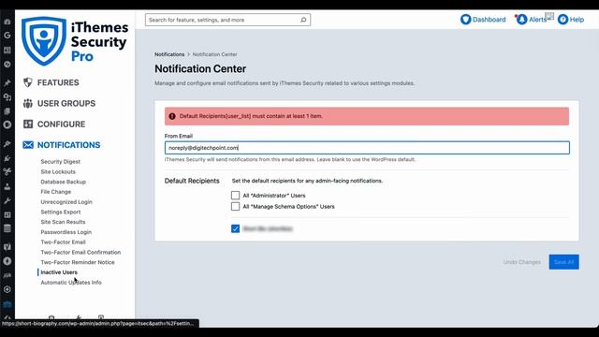Select File Change notification
The height and width of the screenshot is (337, 599).
(56, 192)
